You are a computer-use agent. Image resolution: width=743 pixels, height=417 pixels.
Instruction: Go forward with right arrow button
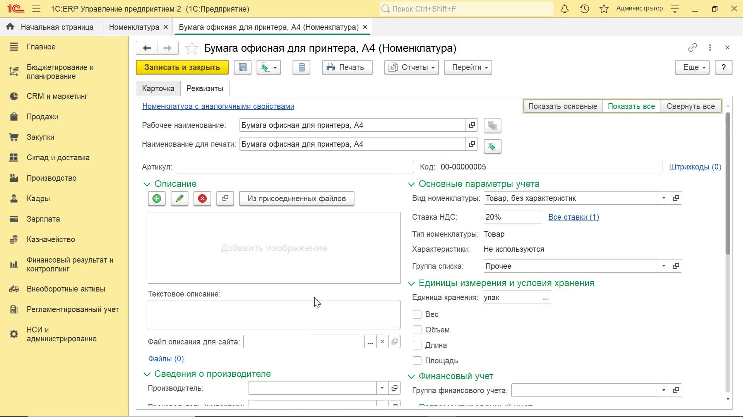[x=168, y=48]
